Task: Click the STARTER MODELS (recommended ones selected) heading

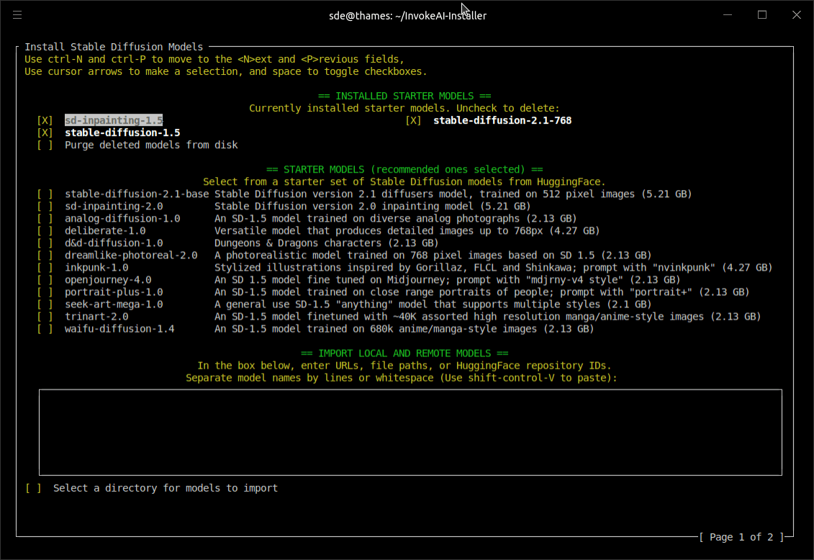Action: tap(404, 170)
